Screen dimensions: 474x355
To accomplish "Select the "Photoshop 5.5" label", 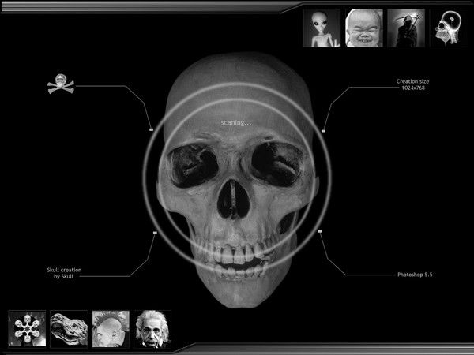I will (415, 275).
